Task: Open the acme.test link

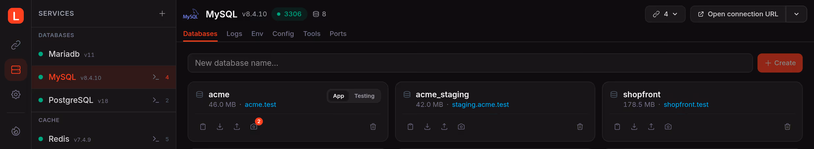Action: coord(260,105)
